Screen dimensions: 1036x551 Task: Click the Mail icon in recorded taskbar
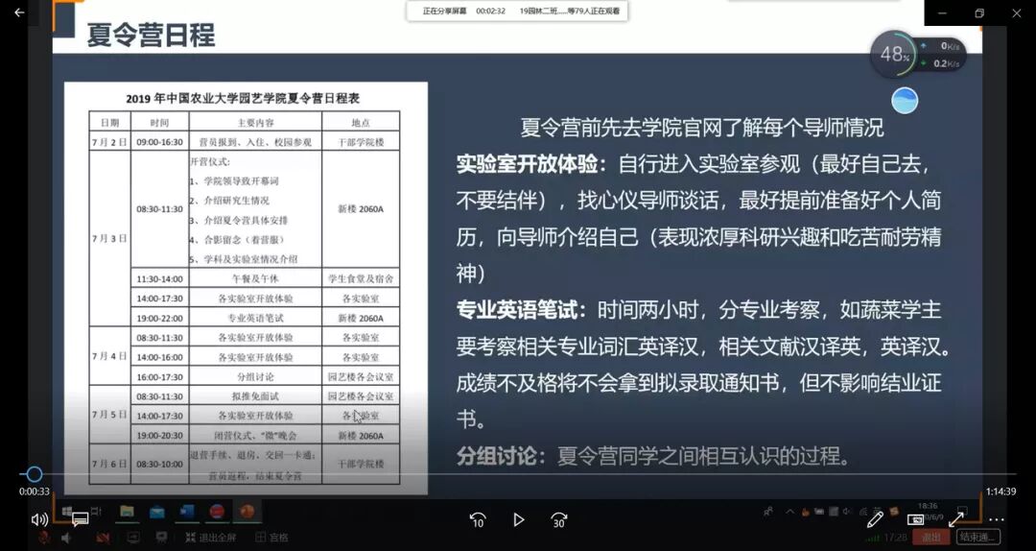click(157, 512)
